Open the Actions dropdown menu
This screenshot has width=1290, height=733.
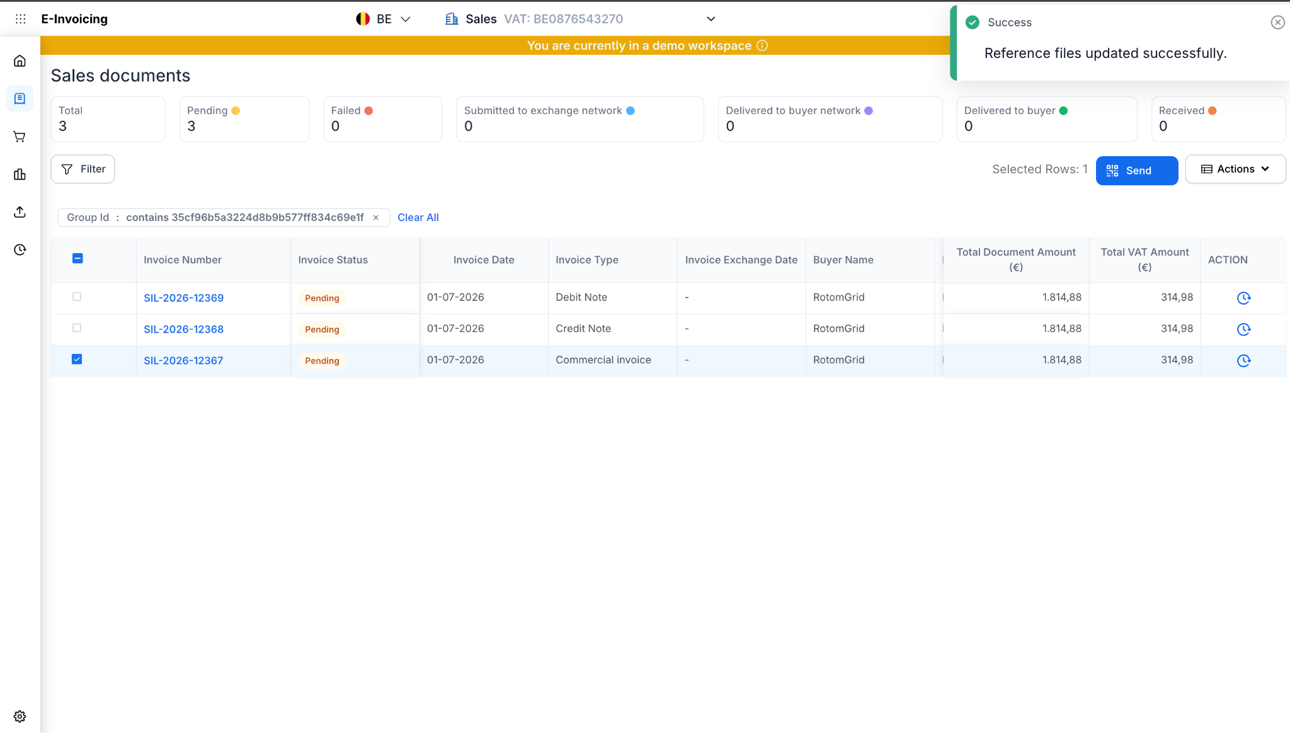click(x=1235, y=169)
